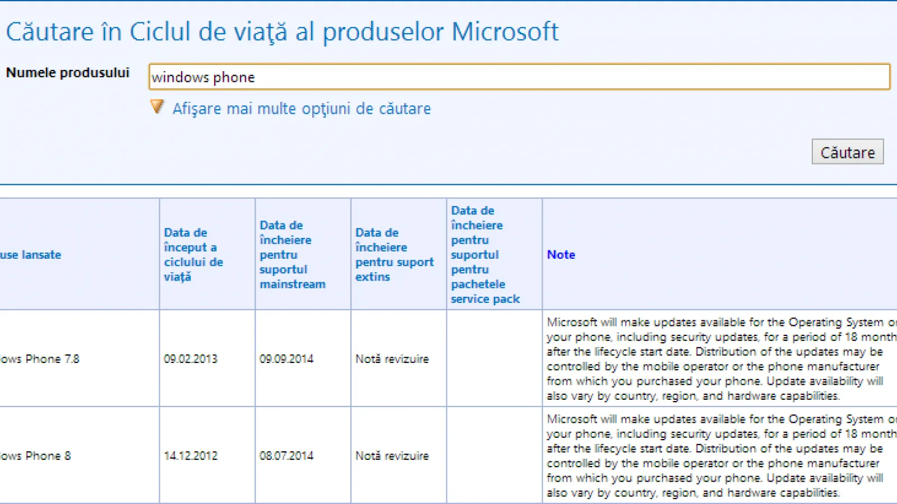This screenshot has width=897, height=504.
Task: Click the note text in Windows Phone 7.8 row
Action: click(x=722, y=358)
